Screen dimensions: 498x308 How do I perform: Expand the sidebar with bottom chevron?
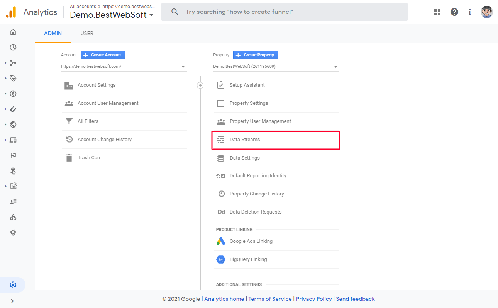point(12,301)
